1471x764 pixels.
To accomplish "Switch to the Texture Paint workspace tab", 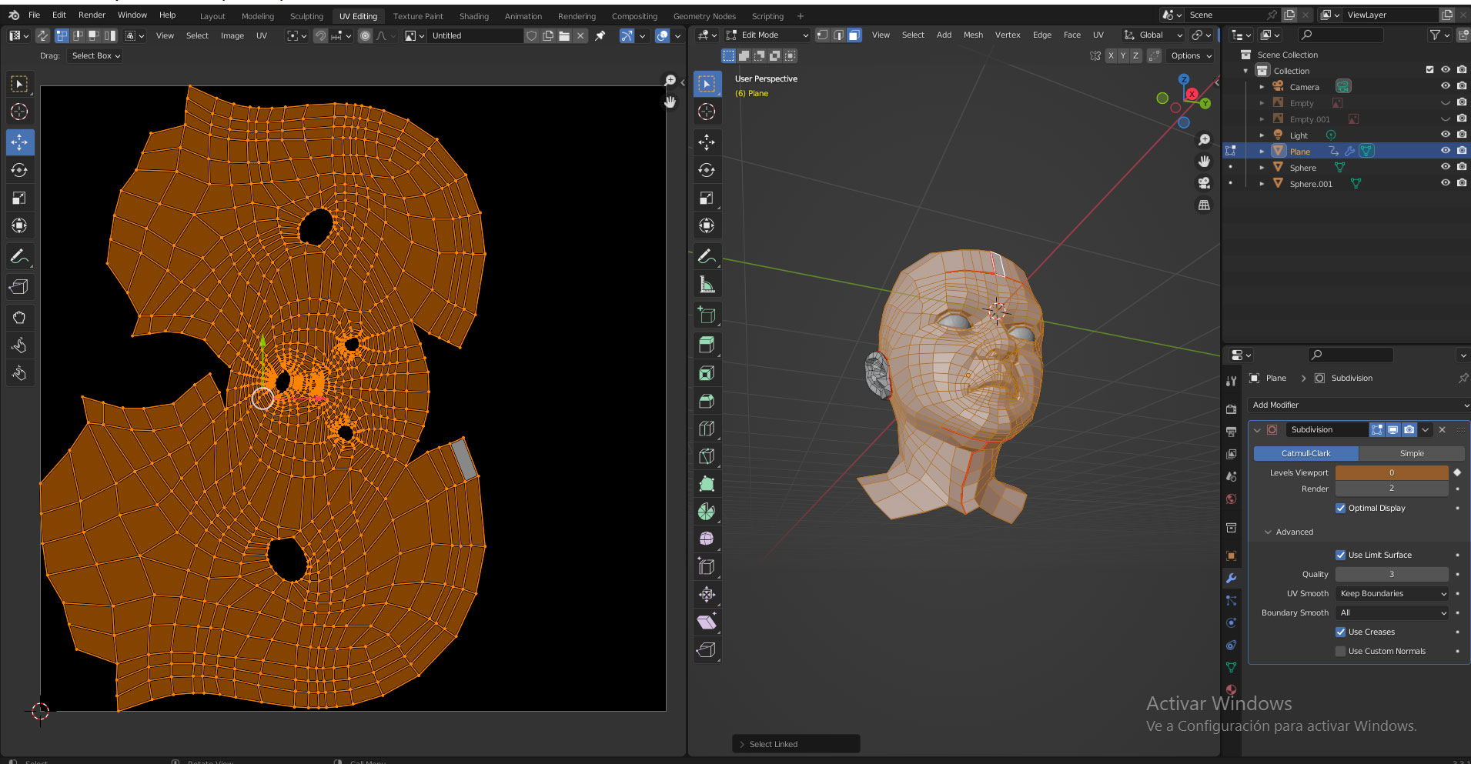I will tap(418, 16).
